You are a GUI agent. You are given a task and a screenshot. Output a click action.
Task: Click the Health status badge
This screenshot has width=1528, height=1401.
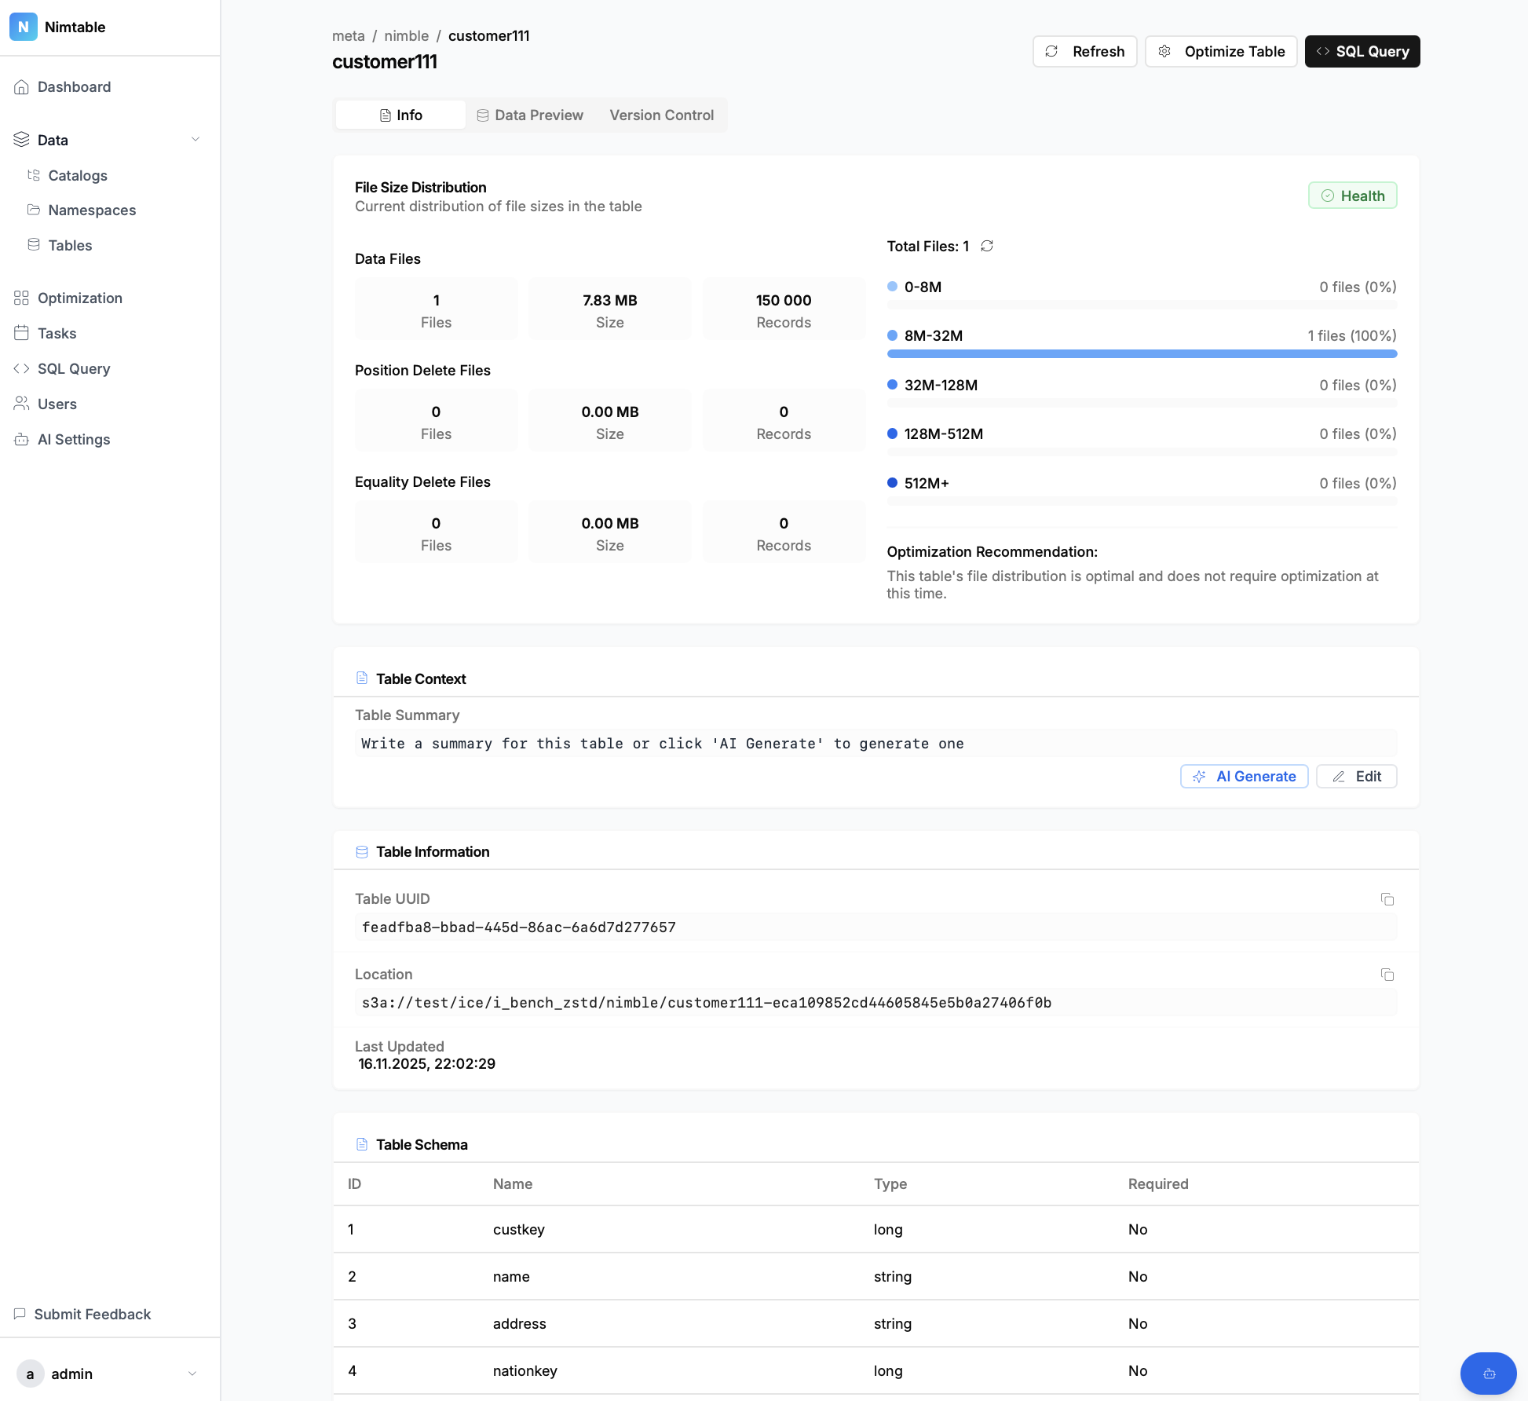point(1352,196)
